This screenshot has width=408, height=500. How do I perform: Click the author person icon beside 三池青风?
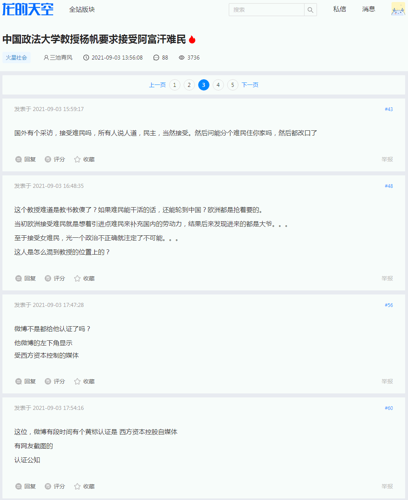click(x=46, y=58)
